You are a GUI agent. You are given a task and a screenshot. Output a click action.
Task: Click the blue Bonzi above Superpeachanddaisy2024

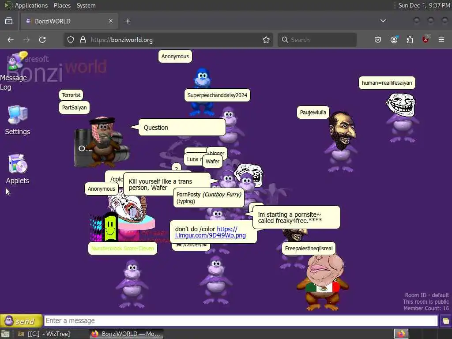pyautogui.click(x=202, y=79)
